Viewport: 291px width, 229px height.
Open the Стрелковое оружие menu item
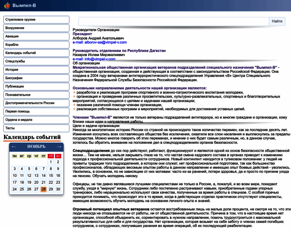click(36, 19)
